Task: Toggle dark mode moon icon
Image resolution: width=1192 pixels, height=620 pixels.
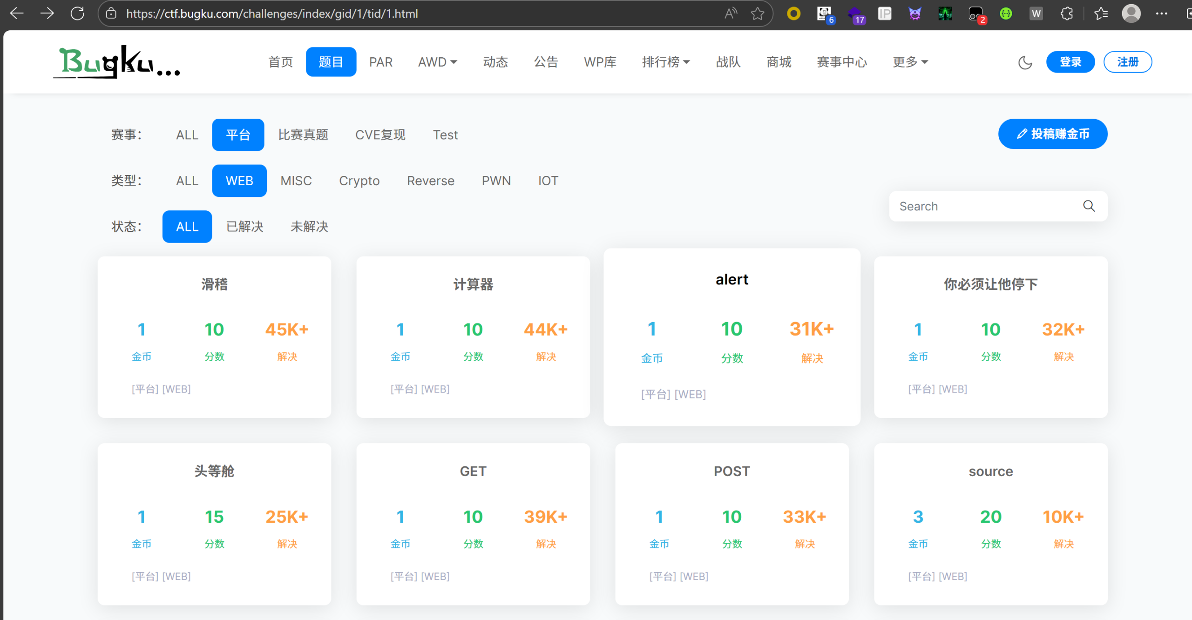Action: (x=1025, y=62)
